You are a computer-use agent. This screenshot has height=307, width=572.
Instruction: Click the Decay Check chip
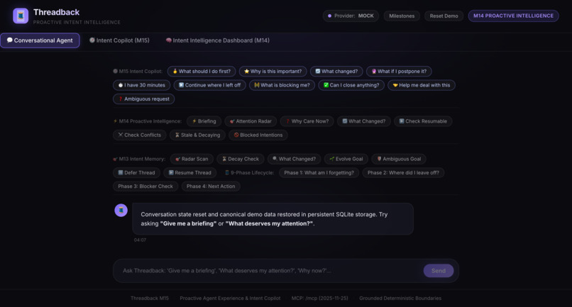pyautogui.click(x=241, y=159)
